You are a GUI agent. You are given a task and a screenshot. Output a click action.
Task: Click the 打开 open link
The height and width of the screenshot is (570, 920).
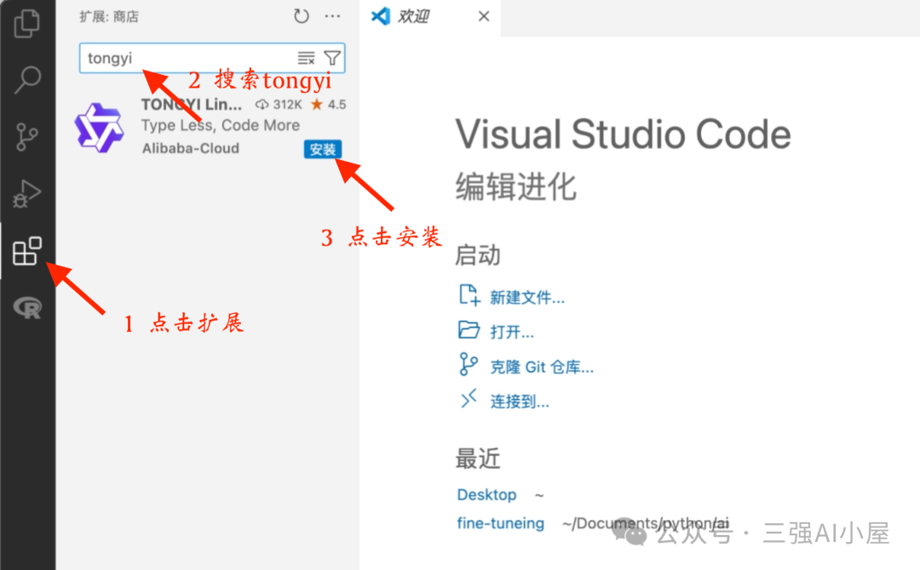(x=511, y=333)
